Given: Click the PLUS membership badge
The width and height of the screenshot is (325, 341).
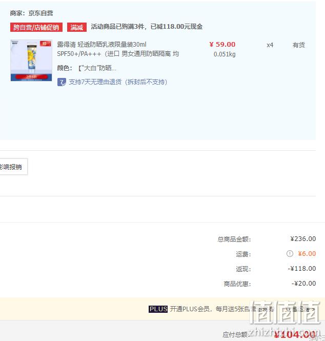Looking at the screenshot, I should tap(158, 309).
